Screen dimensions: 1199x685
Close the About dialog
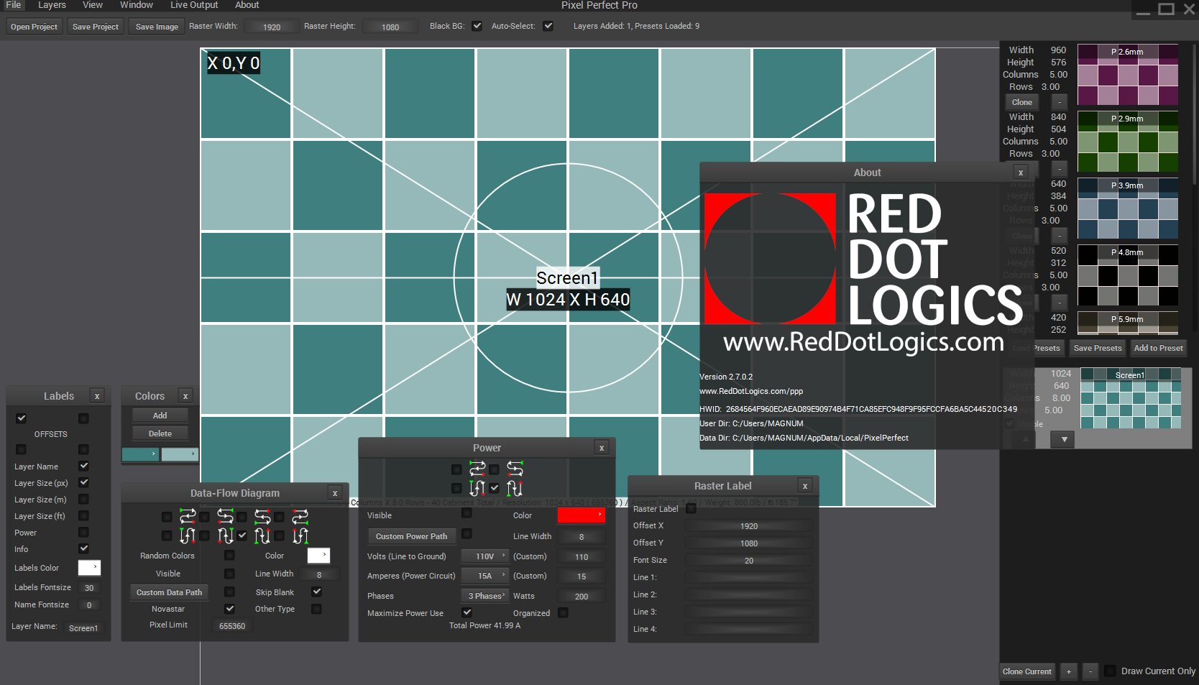click(1021, 173)
